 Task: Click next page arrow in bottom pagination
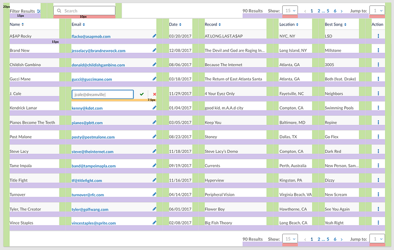point(341,240)
